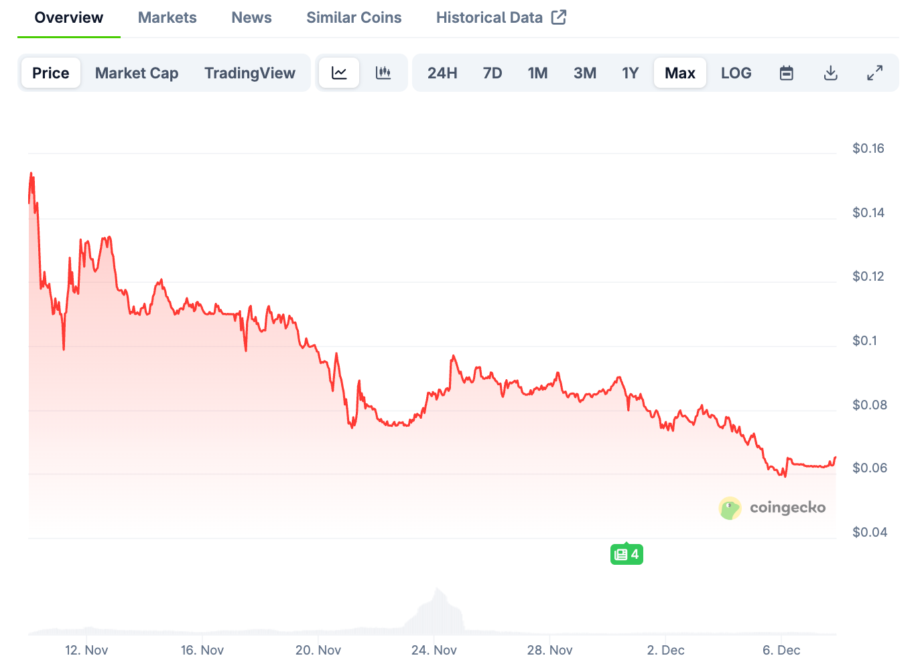Download the chart data

[x=830, y=73]
